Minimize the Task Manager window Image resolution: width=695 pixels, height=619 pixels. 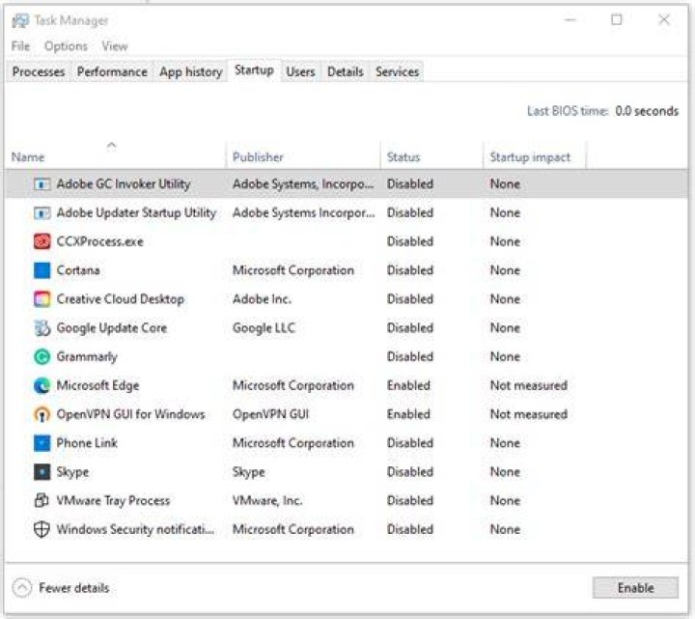[x=570, y=20]
